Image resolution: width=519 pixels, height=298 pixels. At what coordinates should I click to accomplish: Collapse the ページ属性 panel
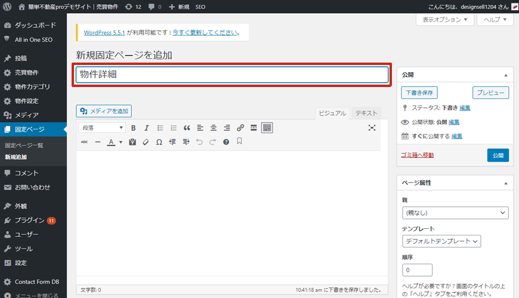point(506,182)
